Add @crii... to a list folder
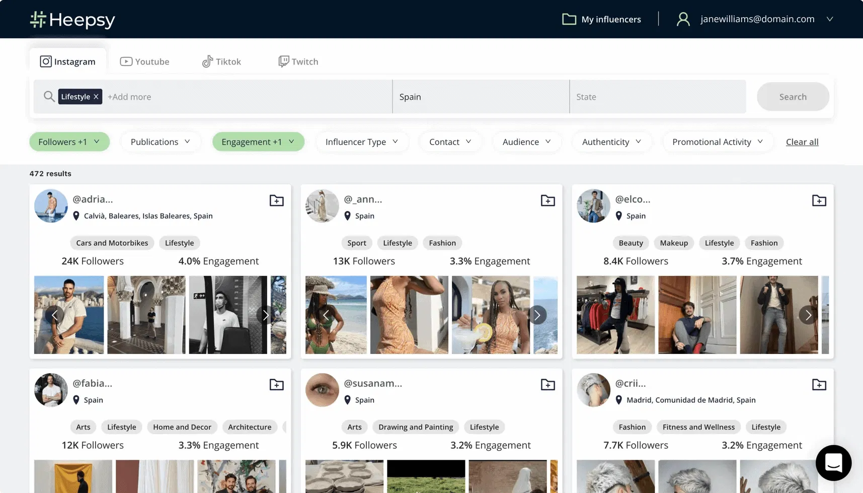This screenshot has width=863, height=493. (819, 385)
